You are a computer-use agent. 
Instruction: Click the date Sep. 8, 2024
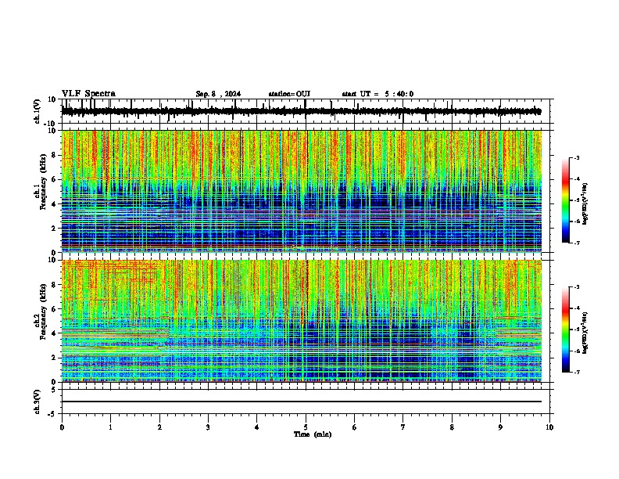point(218,94)
